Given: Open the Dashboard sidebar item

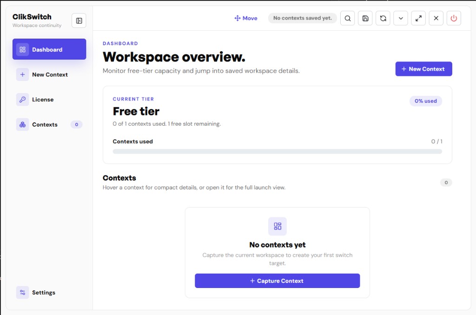Looking at the screenshot, I should 49,49.
